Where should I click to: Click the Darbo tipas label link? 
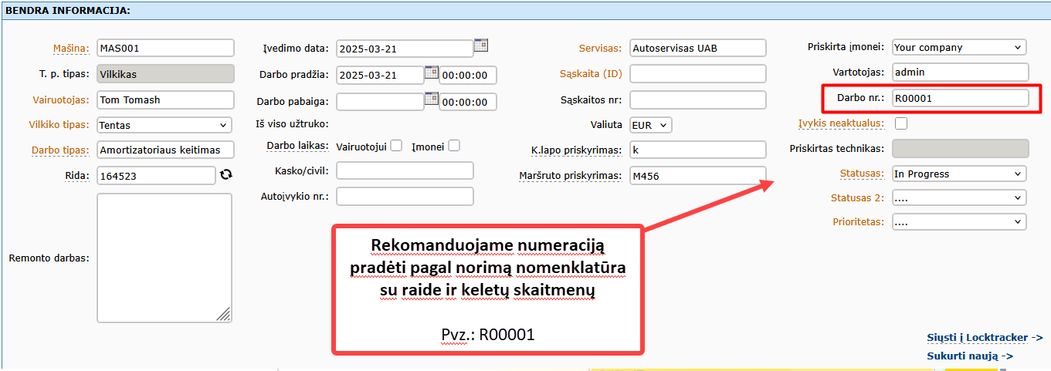click(60, 150)
